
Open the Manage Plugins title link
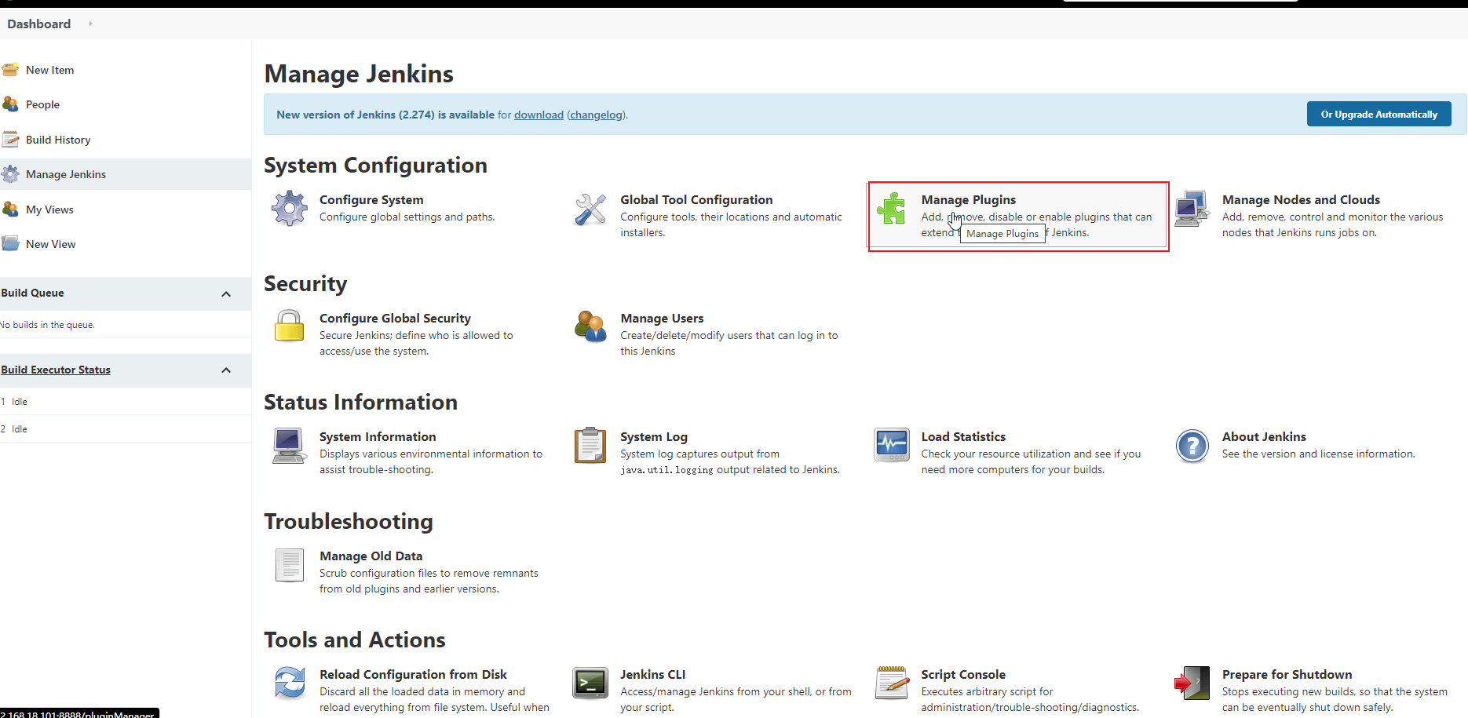click(x=968, y=199)
